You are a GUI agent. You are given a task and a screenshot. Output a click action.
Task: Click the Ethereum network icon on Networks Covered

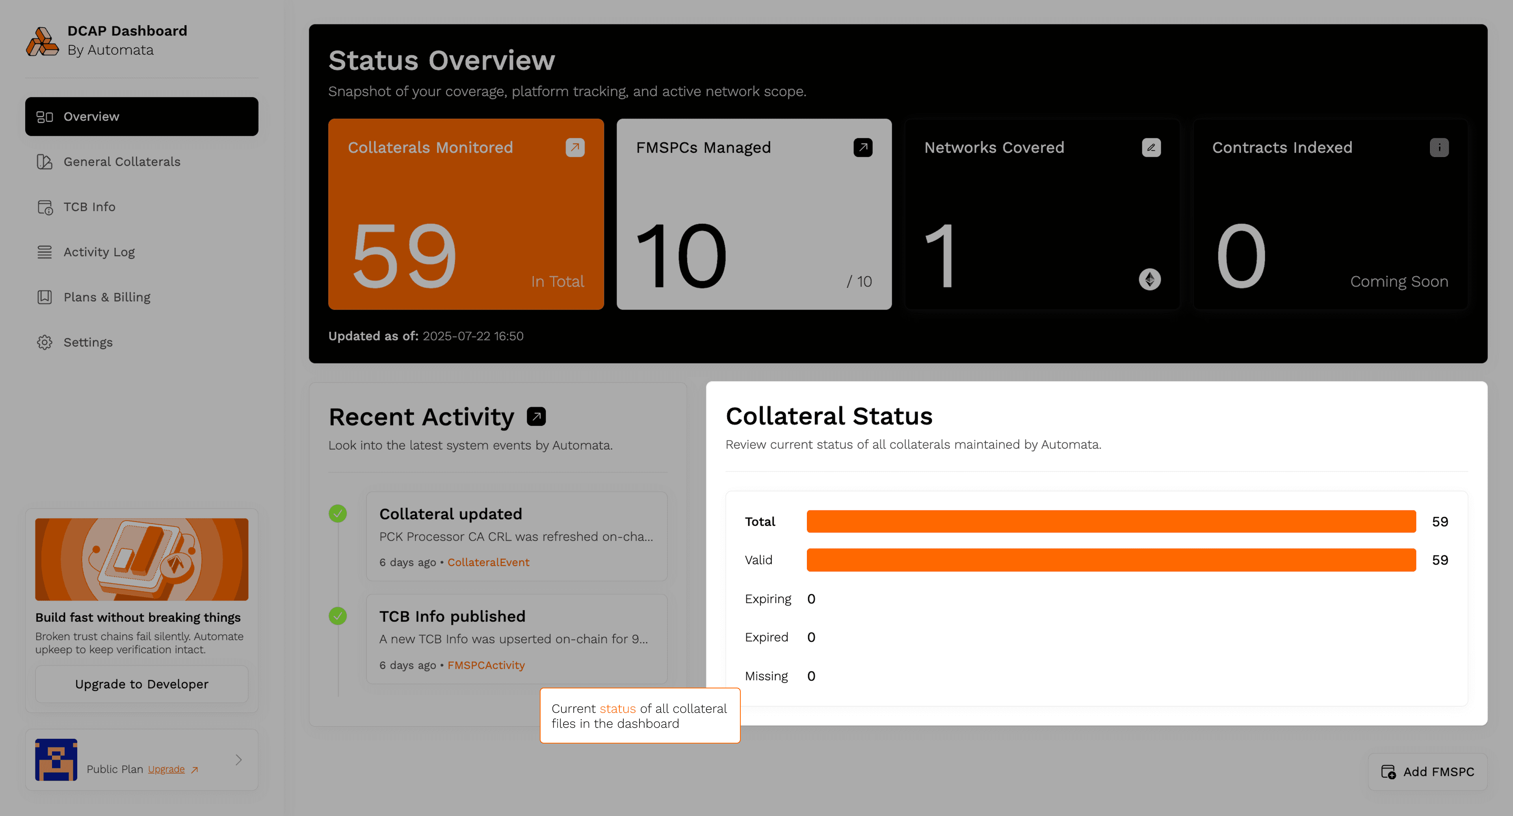[1151, 280]
